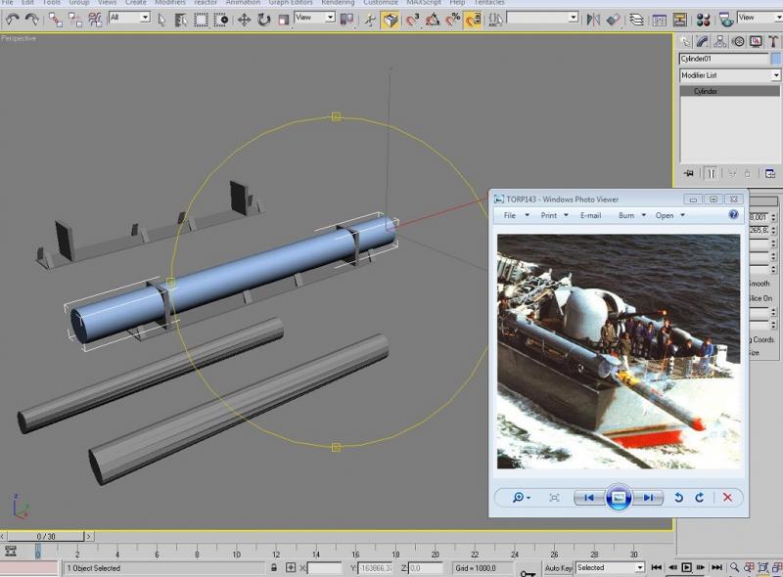Open the Render Scene teapot icon
783x577 pixels.
pyautogui.click(x=726, y=20)
